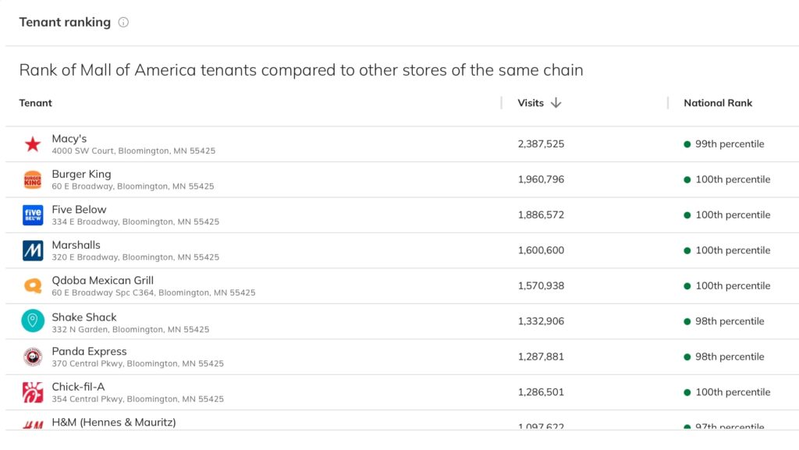Click the Visits column label
The image size is (799, 450).
pyautogui.click(x=532, y=102)
